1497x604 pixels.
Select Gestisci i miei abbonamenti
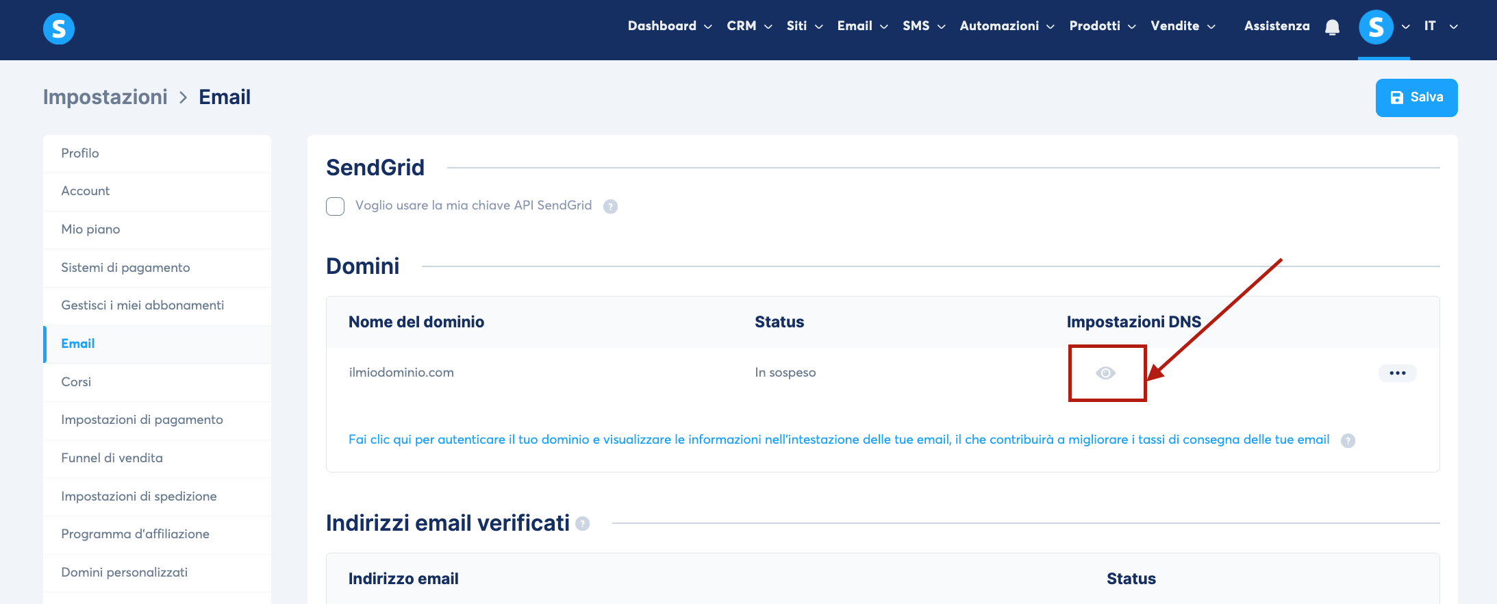pyautogui.click(x=157, y=305)
